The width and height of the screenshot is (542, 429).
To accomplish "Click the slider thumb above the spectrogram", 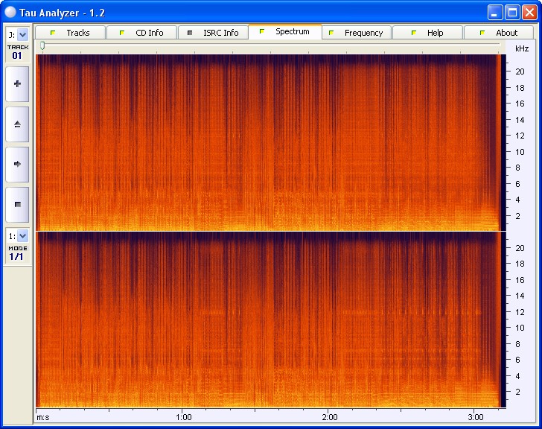I will (x=42, y=46).
